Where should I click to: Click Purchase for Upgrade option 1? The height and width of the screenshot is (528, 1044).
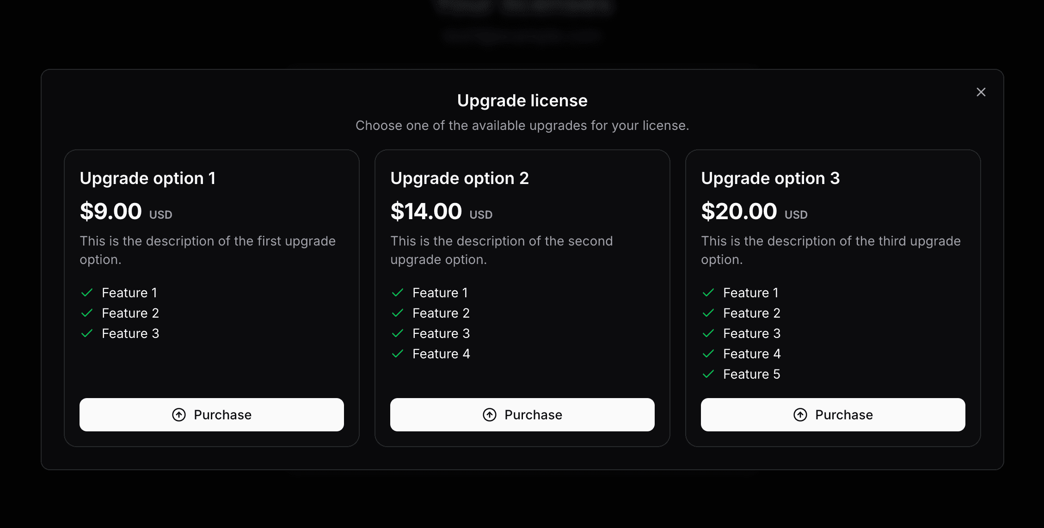coord(212,415)
